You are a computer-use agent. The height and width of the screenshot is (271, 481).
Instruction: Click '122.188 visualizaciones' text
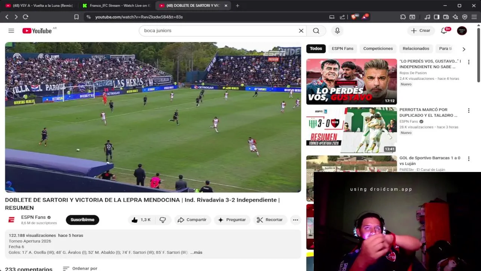pos(32,236)
